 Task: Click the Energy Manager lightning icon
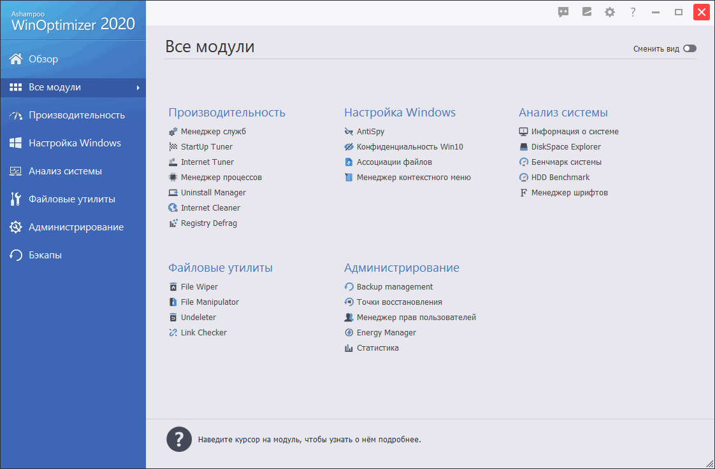pyautogui.click(x=349, y=333)
